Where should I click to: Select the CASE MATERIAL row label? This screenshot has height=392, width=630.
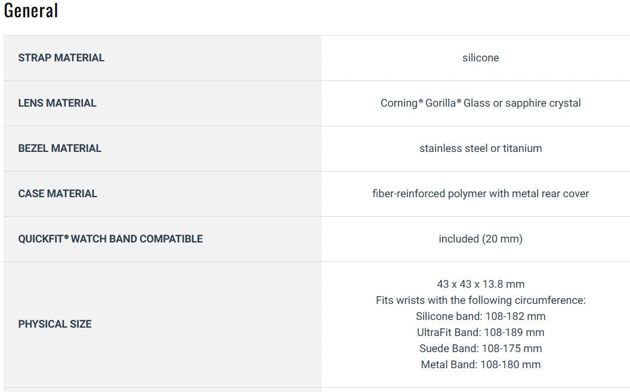click(58, 194)
